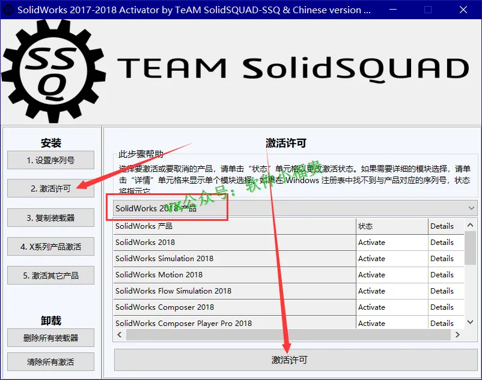Click the horizontal scroll-right arrow
482x380 pixels.
[x=457, y=334]
